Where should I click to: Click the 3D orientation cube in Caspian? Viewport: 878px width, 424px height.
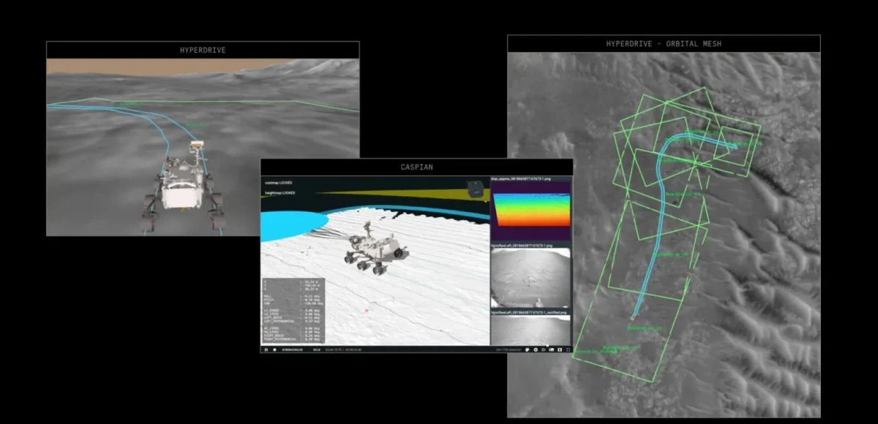(x=476, y=189)
